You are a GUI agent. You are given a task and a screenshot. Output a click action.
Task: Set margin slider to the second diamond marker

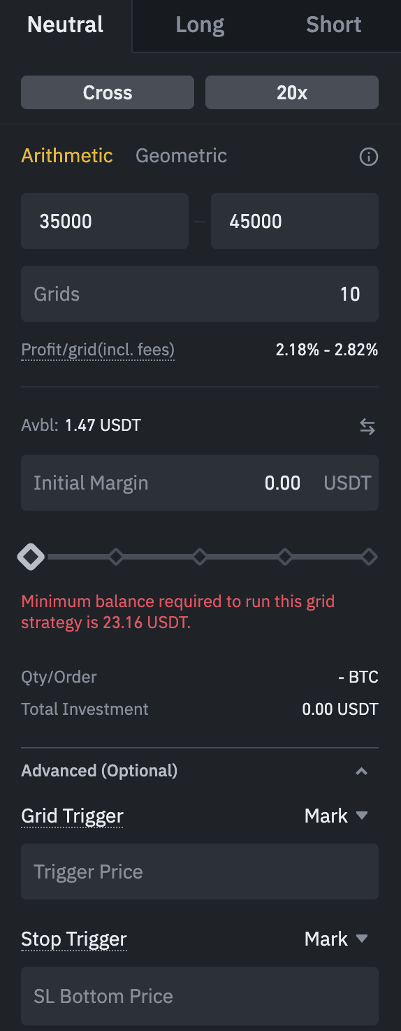pyautogui.click(x=116, y=557)
